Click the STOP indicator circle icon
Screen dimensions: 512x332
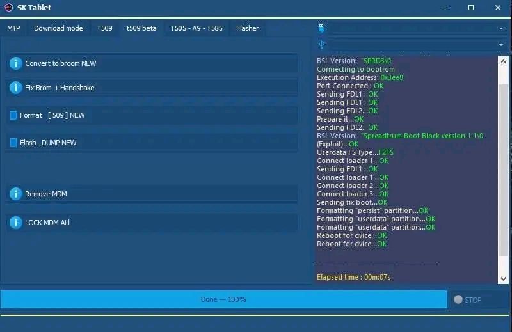tap(458, 299)
